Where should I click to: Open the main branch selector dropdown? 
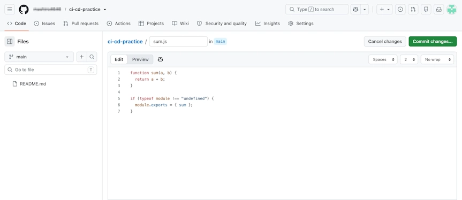39,57
